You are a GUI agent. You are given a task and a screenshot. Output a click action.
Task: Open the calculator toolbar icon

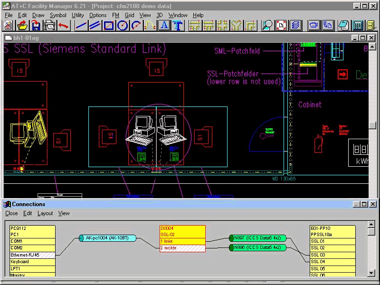[358, 26]
